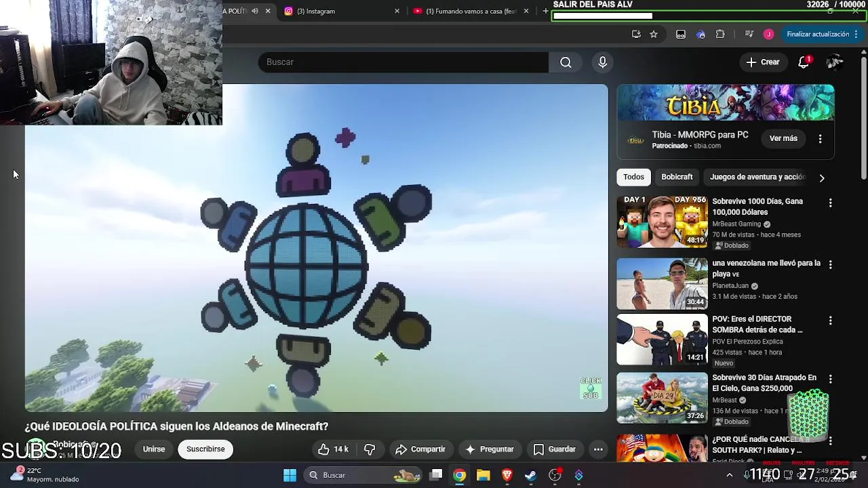Show more filter chips with right arrow
The height and width of the screenshot is (488, 868).
(822, 178)
